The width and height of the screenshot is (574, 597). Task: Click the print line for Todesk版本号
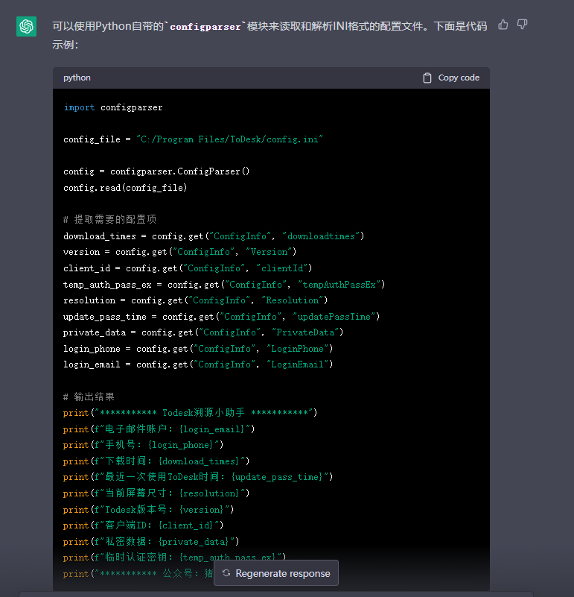click(x=149, y=510)
